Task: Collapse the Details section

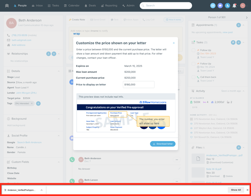Action: click(59, 71)
